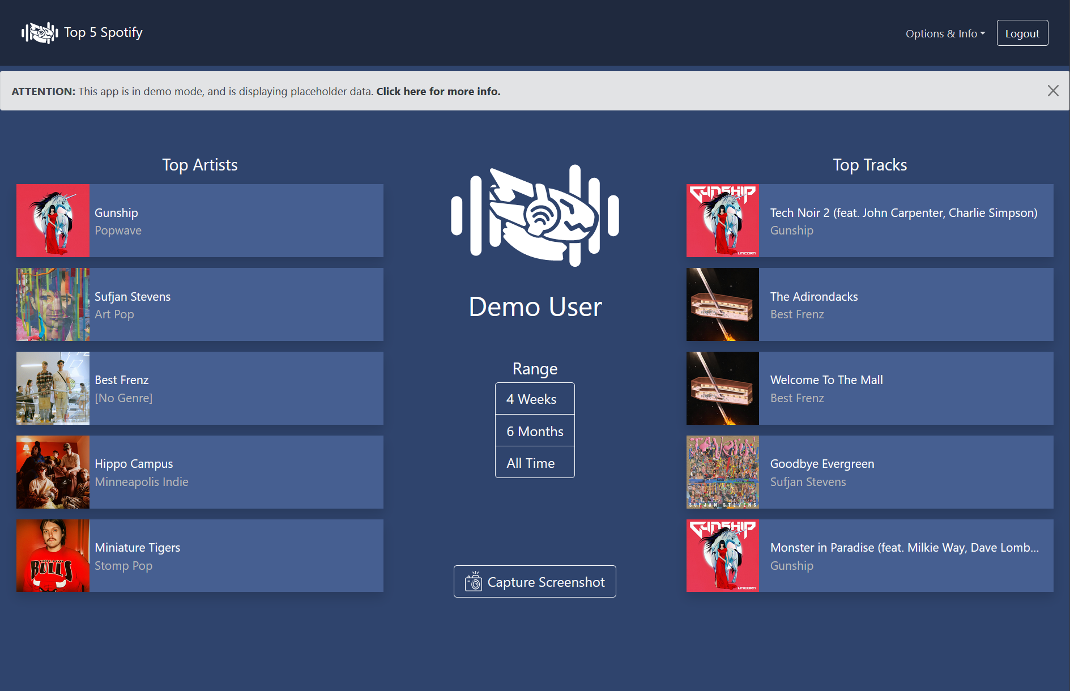Click the Monster in Paradise track title

coord(905,547)
